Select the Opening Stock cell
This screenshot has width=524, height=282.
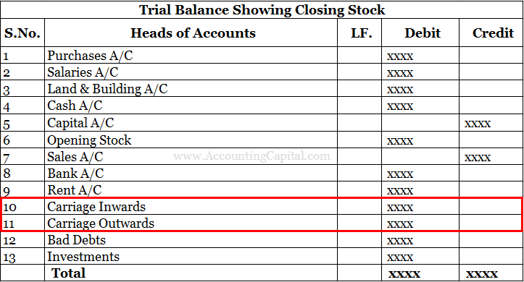[x=89, y=140]
